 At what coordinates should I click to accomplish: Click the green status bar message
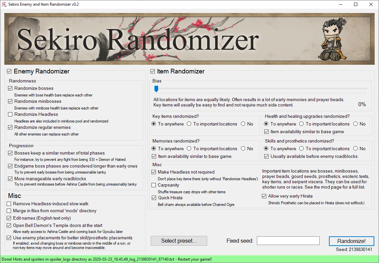107,259
